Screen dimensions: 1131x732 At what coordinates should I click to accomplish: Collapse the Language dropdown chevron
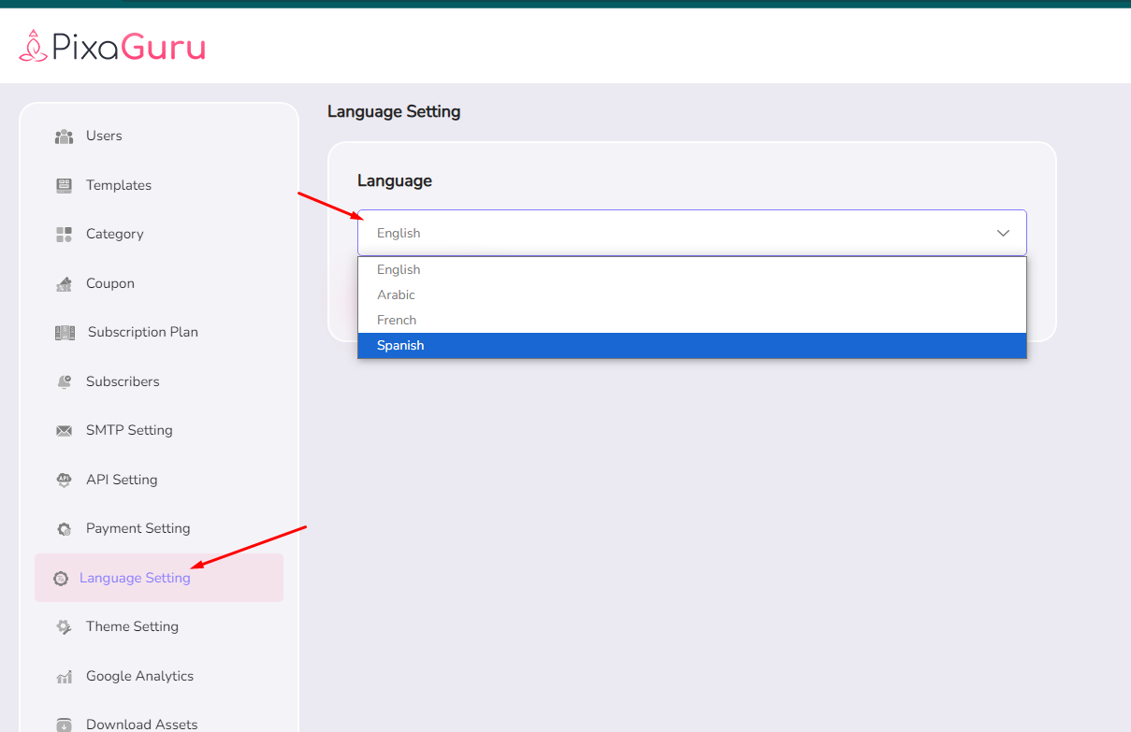1003,233
